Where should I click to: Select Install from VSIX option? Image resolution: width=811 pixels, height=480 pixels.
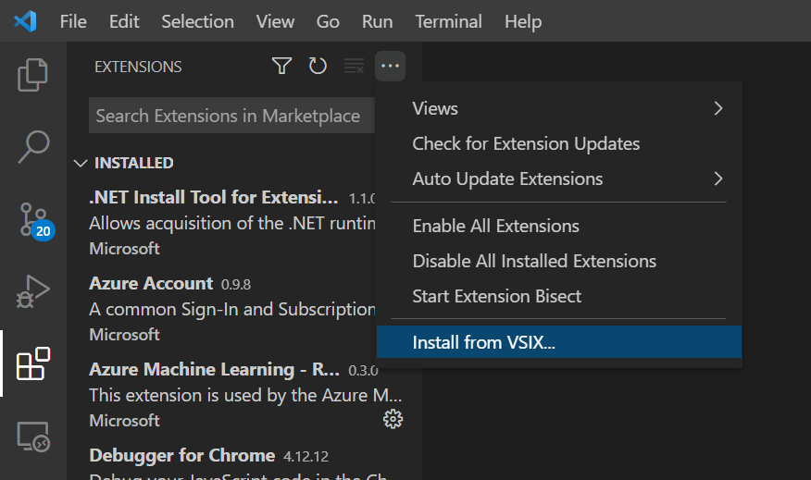559,342
